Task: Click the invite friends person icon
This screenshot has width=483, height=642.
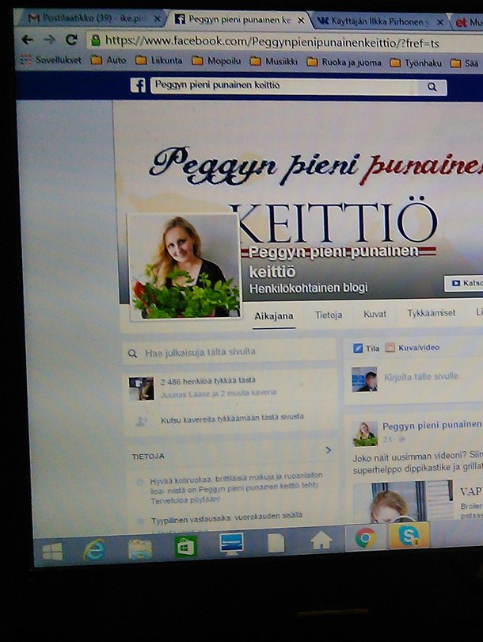Action: 141,421
